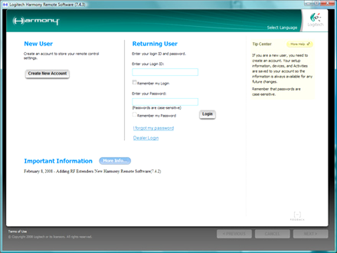Click the Logitech Harmony title bar icon
This screenshot has width=337, height=253.
(5, 4)
